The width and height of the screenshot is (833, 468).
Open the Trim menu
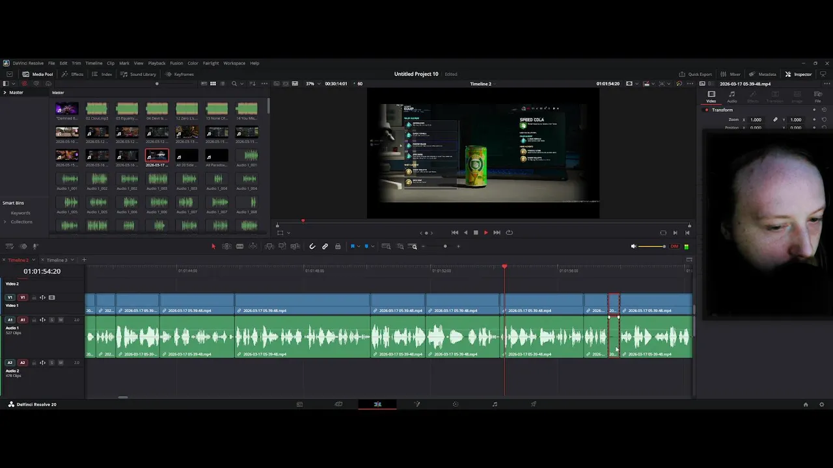[76, 63]
